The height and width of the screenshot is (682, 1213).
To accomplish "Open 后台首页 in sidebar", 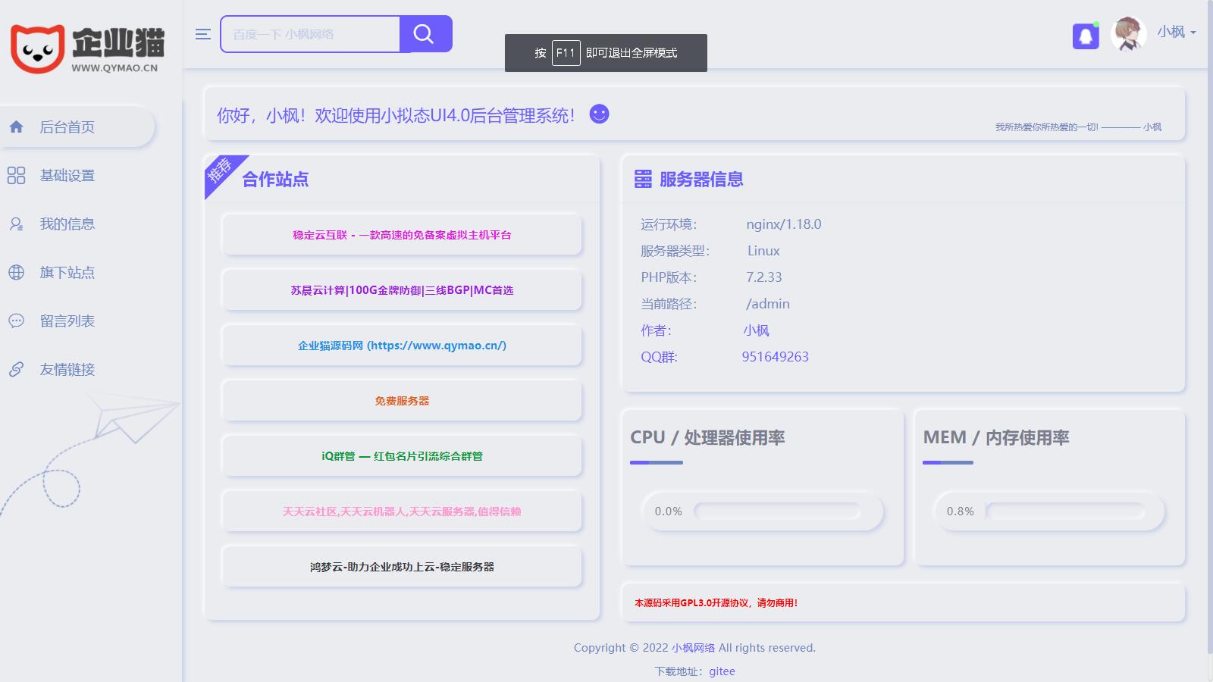I will pos(67,127).
